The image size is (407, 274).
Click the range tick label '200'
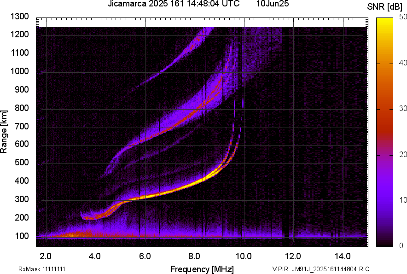point(22,217)
